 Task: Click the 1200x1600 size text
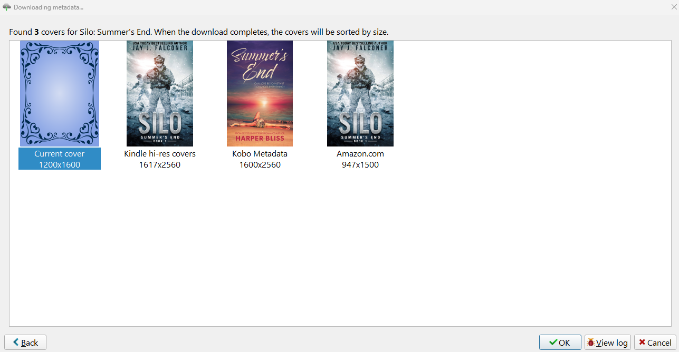pyautogui.click(x=60, y=165)
